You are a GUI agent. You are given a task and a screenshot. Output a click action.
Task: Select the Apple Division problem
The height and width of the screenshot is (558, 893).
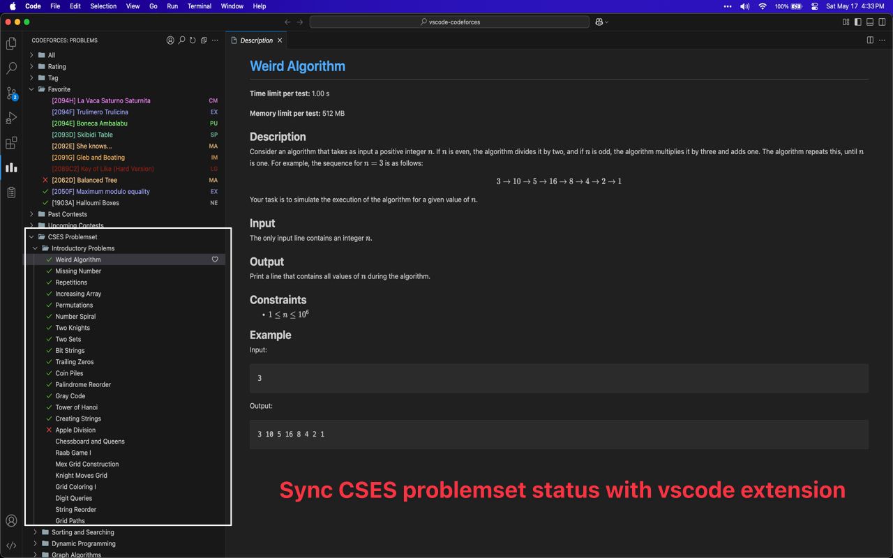[75, 430]
